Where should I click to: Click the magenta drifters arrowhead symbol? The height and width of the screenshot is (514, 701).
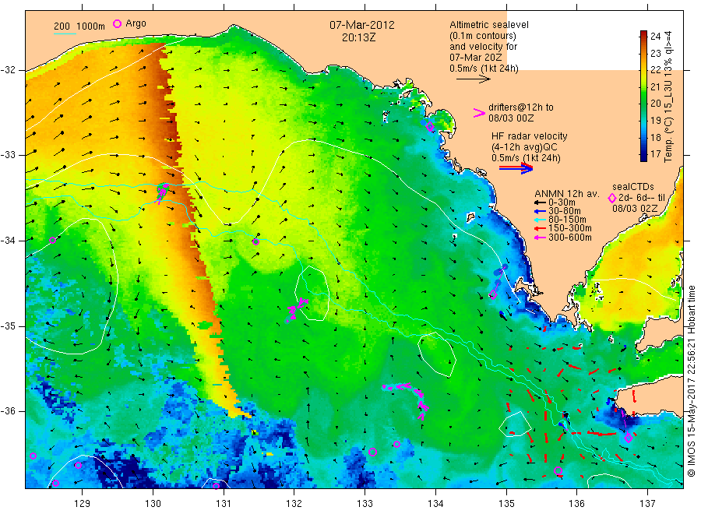coord(479,113)
